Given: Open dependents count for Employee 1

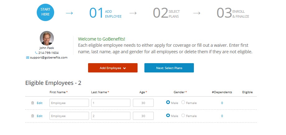Looking at the screenshot, I should pos(222,103).
